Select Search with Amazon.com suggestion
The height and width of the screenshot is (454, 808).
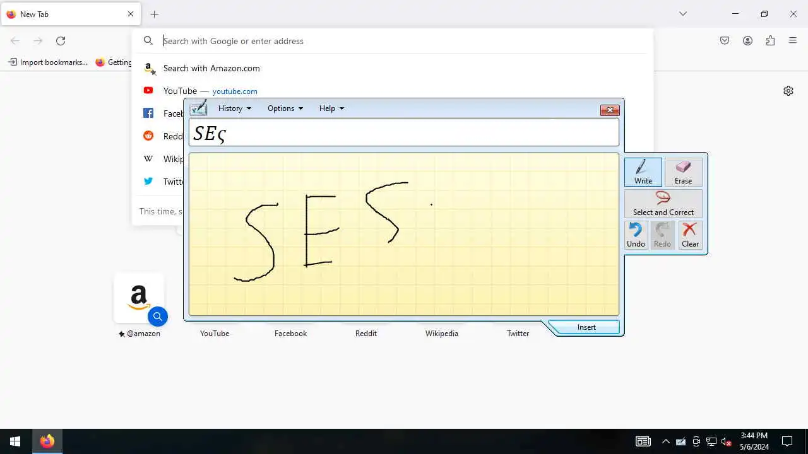393,68
